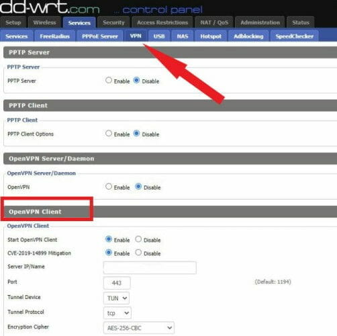The width and height of the screenshot is (337, 336).
Task: Click the 'CVE-2019-14899 Mitigation' label
Action: click(40, 253)
